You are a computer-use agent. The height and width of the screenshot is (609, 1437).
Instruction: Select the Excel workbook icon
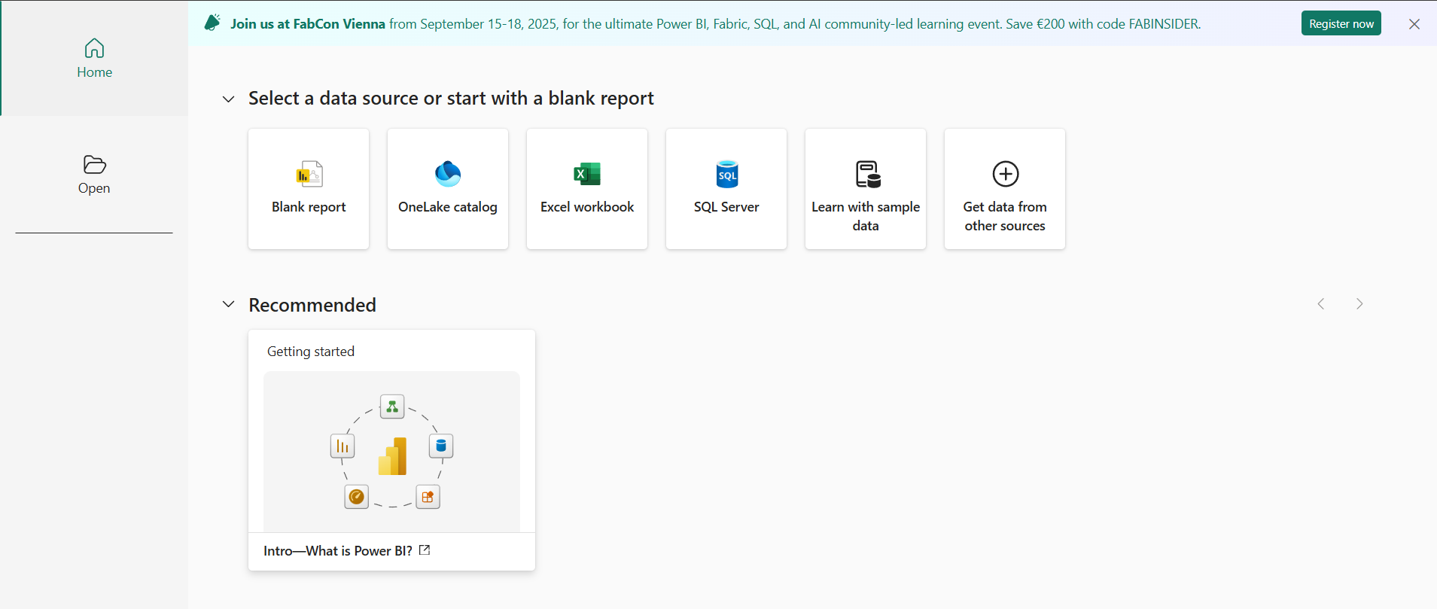click(587, 174)
